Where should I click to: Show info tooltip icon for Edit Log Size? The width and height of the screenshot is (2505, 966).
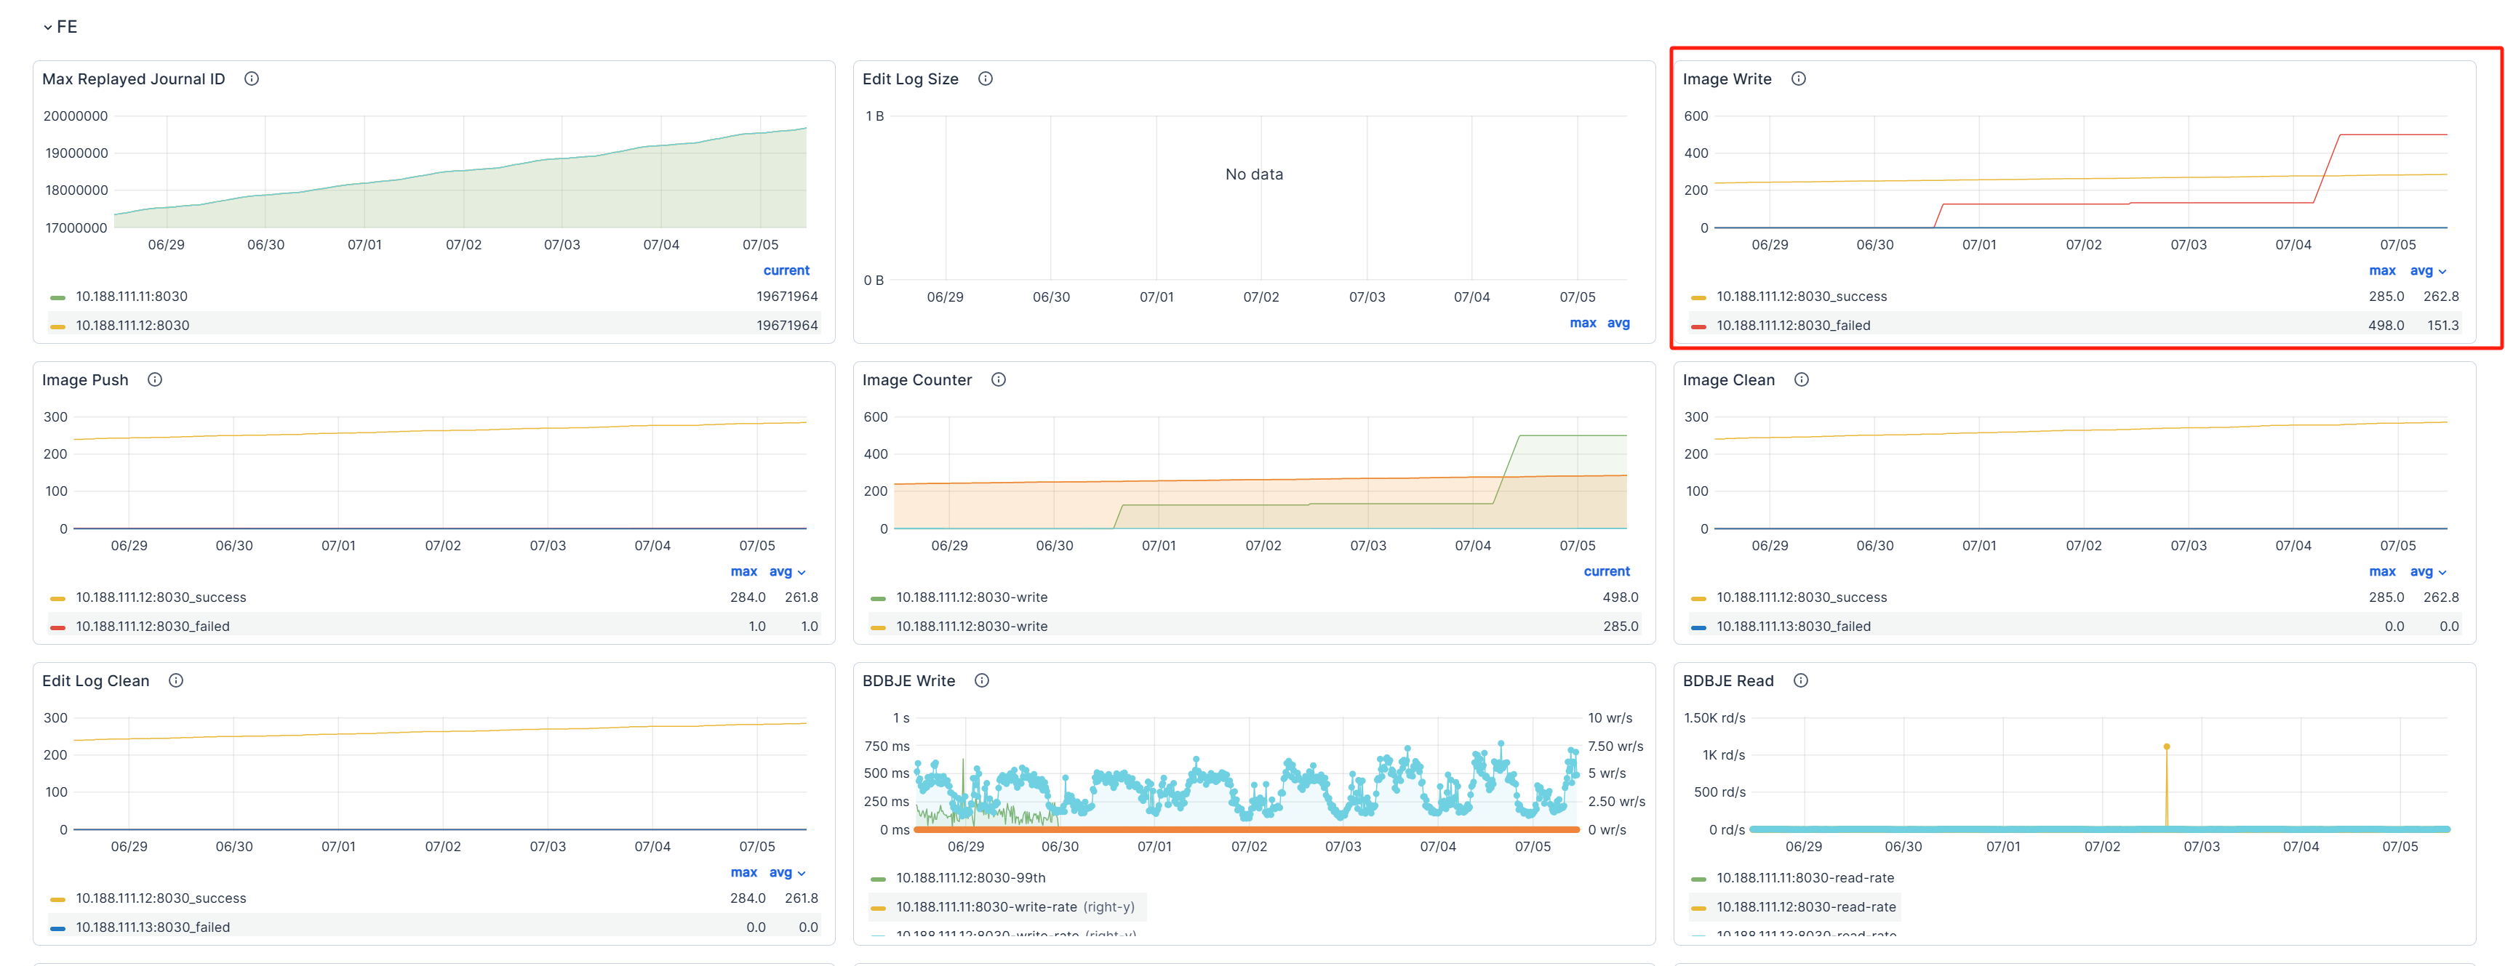tap(985, 79)
